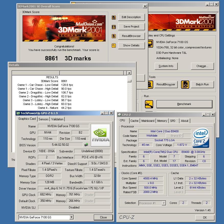Image resolution: width=224 pixels, height=224 pixels.
Task: Click the Details list scroll-up arrow
Action: tap(129, 73)
